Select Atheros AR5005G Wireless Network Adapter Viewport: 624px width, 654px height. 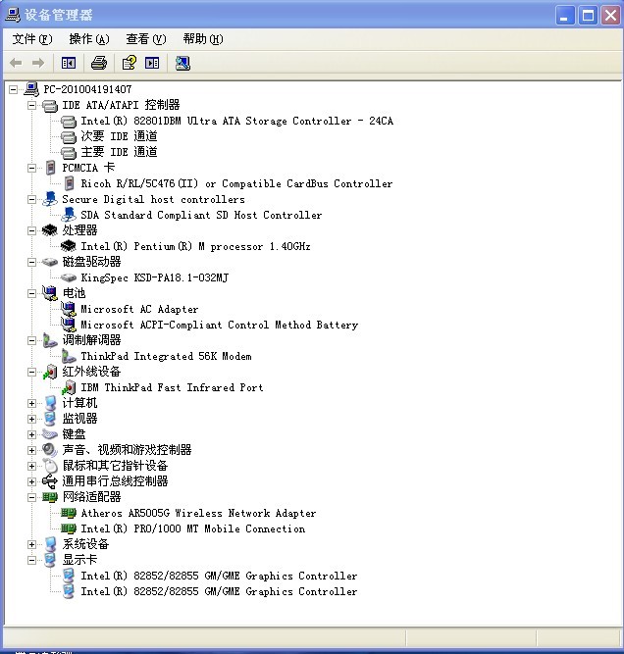pos(198,514)
